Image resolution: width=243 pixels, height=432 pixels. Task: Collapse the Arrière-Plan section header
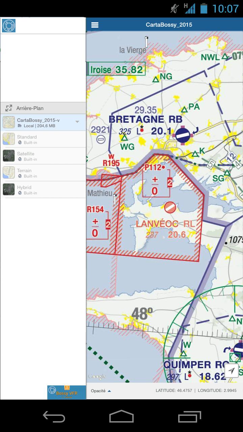[x=43, y=108]
